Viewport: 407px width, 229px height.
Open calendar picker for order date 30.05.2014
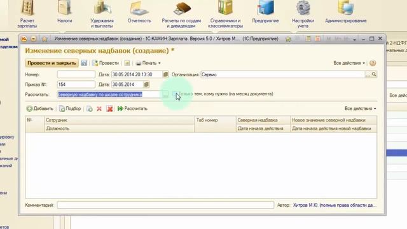pyautogui.click(x=146, y=85)
